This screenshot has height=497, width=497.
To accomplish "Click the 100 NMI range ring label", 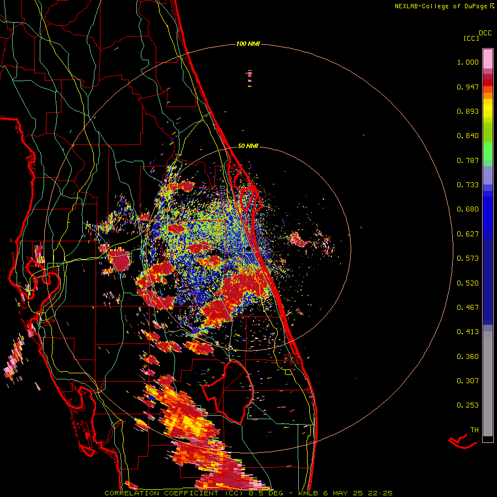I will point(248,44).
